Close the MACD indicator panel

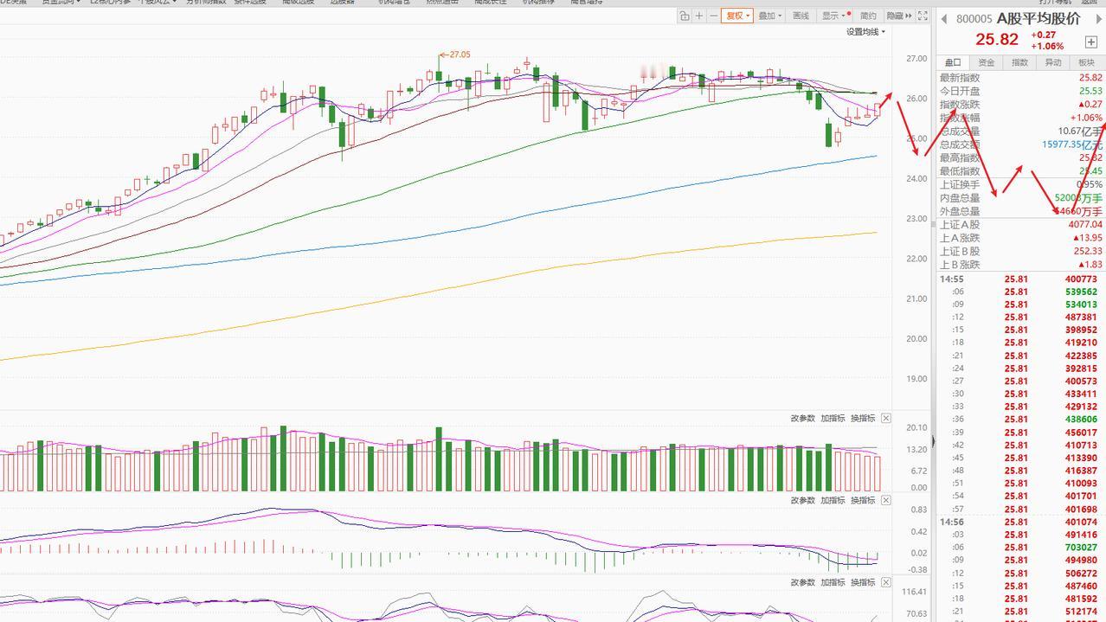[886, 501]
